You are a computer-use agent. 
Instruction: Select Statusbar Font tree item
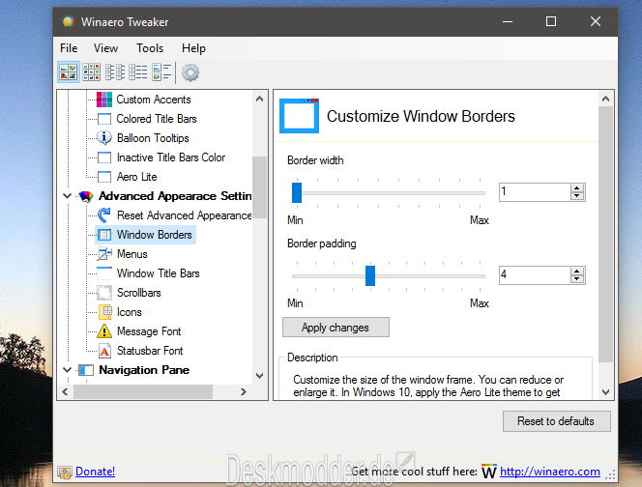150,351
